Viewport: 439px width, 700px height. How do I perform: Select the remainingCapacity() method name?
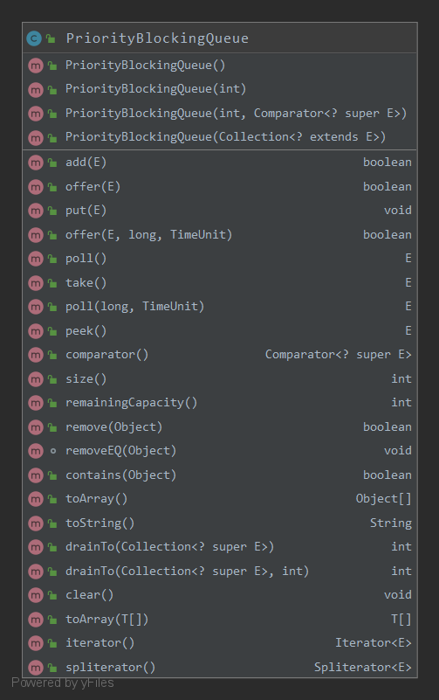132,403
